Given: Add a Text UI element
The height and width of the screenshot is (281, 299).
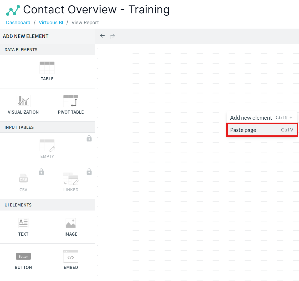Looking at the screenshot, I should click(x=23, y=227).
